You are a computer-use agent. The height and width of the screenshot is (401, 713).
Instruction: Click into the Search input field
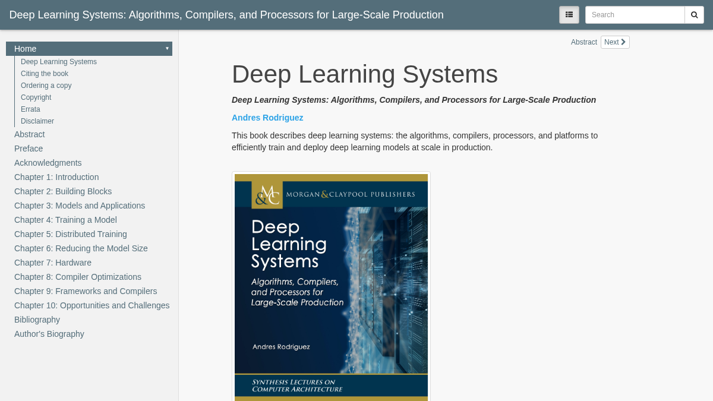tap(635, 15)
